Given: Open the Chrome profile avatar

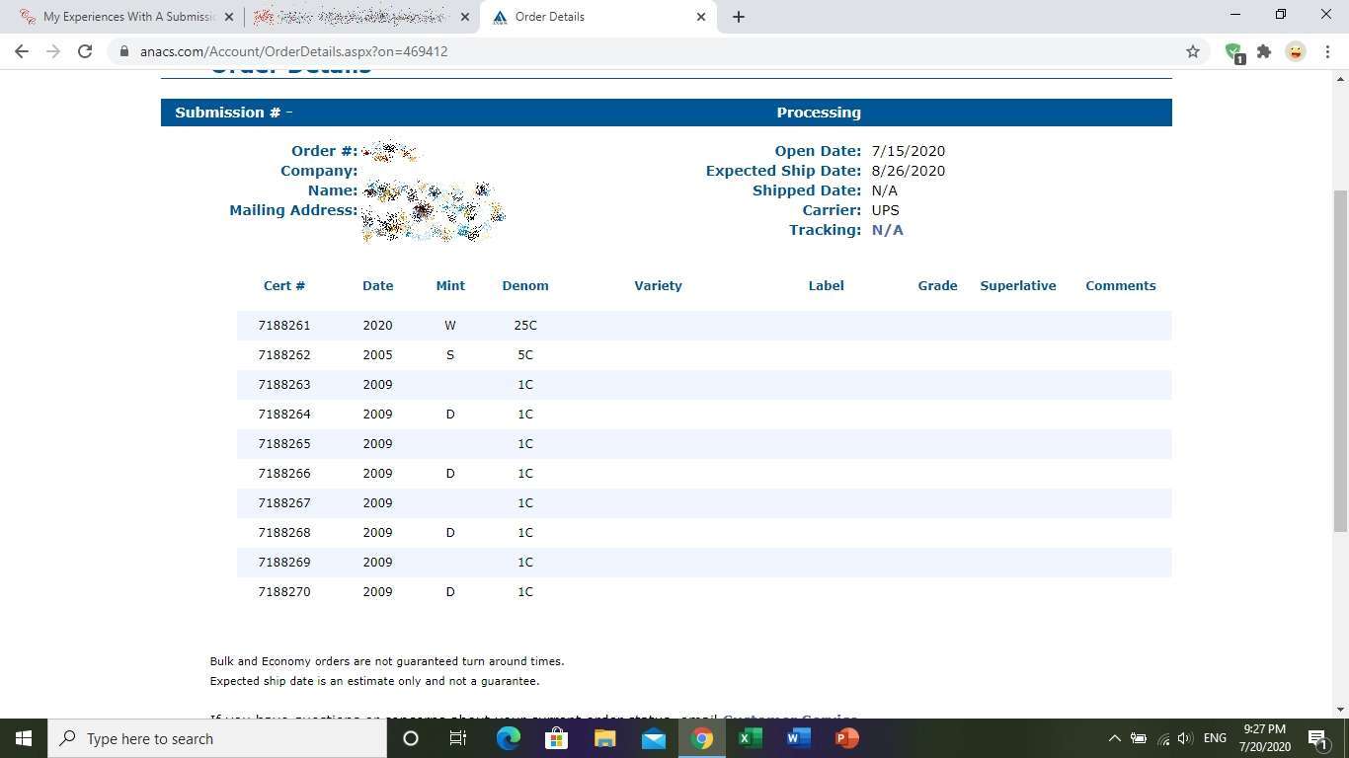Looking at the screenshot, I should click(x=1296, y=51).
